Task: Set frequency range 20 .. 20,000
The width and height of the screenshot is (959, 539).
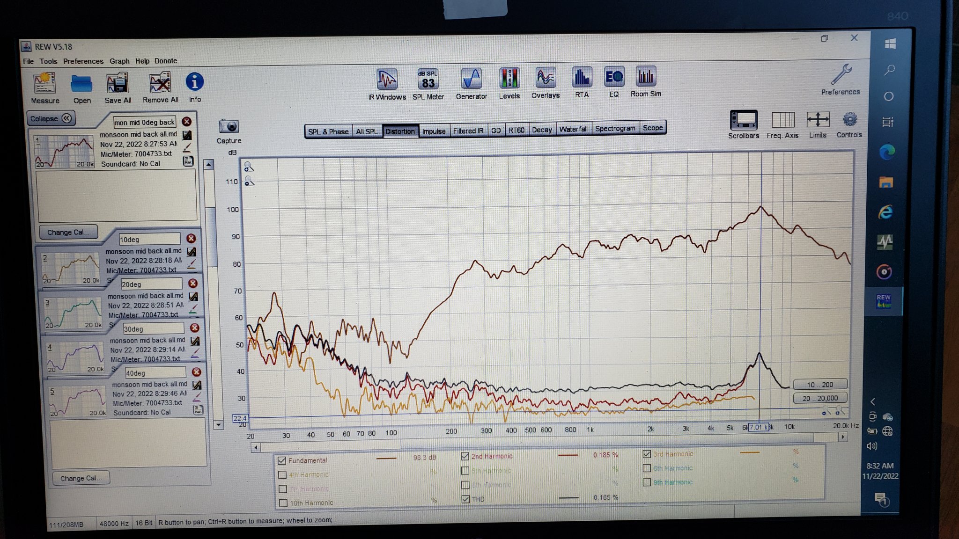Action: [820, 398]
